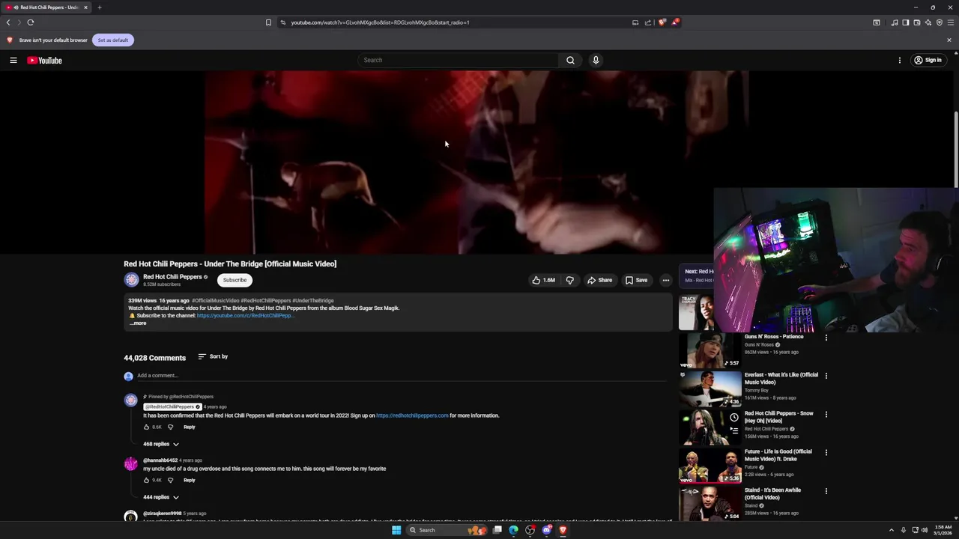This screenshot has height=539, width=959.
Task: Select the Red Hot Chili Peppers tab
Action: [x=46, y=7]
